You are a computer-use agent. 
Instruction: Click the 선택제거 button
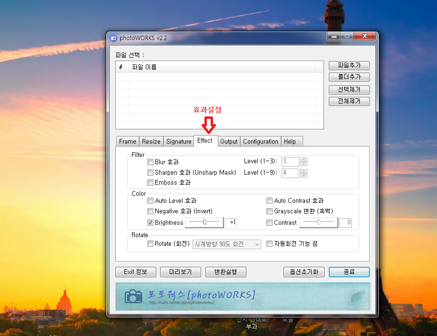[x=349, y=90]
